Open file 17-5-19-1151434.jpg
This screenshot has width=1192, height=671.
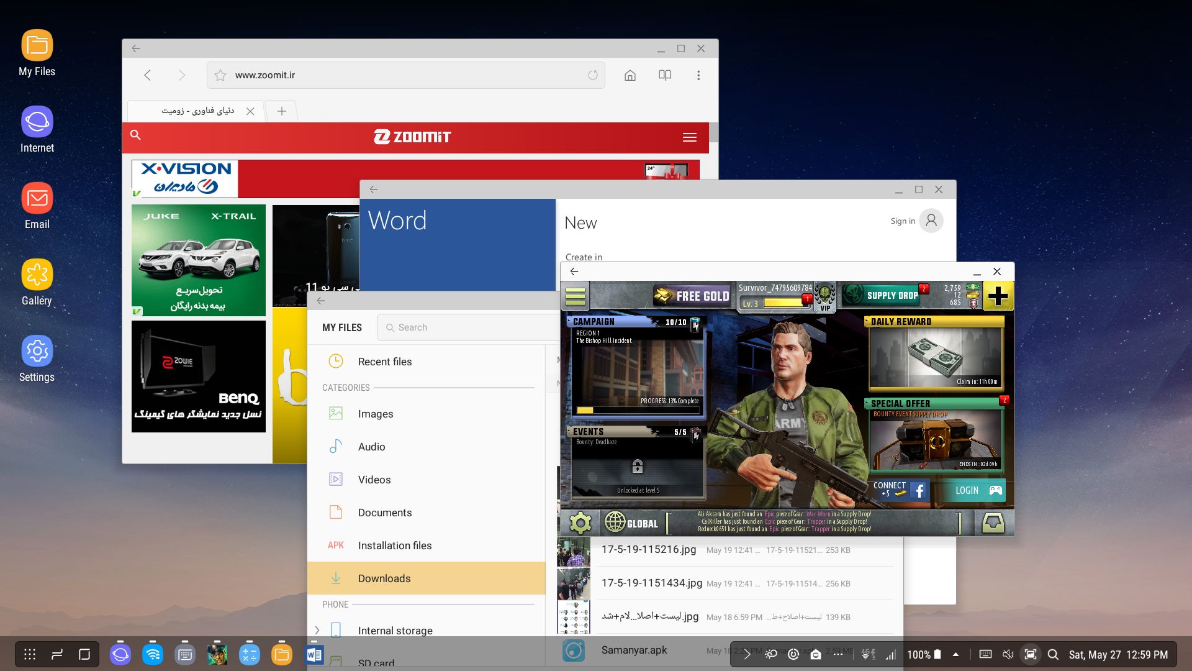pos(725,583)
